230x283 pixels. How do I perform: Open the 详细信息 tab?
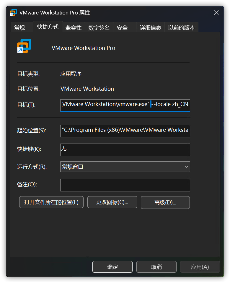coord(151,27)
